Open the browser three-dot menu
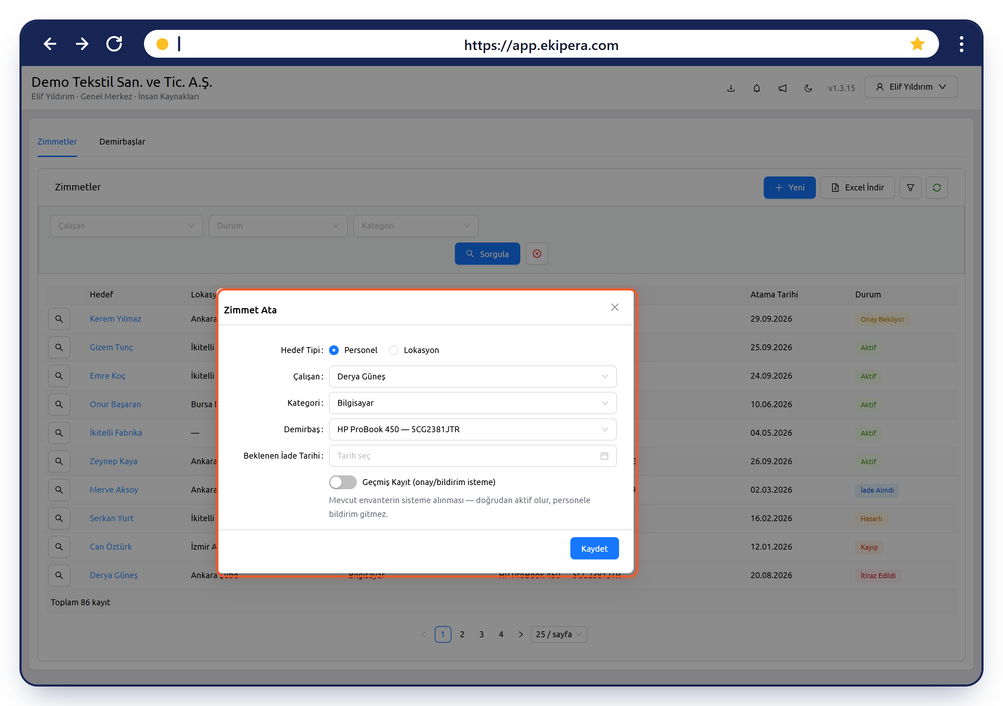1003x706 pixels. tap(962, 44)
